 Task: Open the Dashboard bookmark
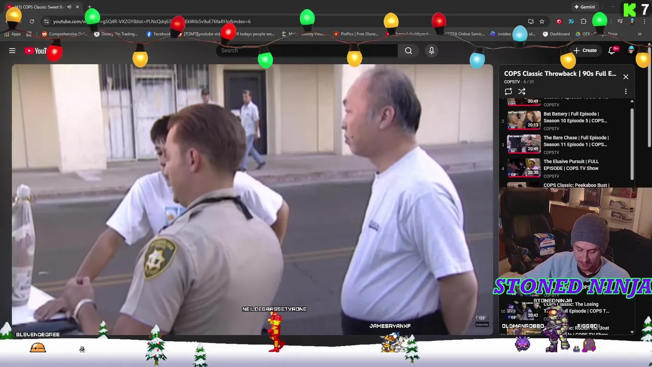[556, 34]
